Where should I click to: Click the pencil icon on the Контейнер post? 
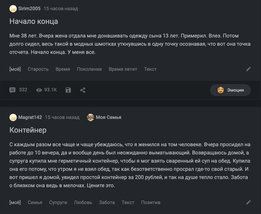click(x=249, y=202)
